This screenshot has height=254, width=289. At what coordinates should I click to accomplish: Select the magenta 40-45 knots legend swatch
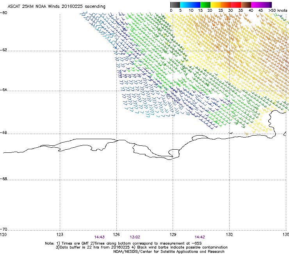click(256, 5)
